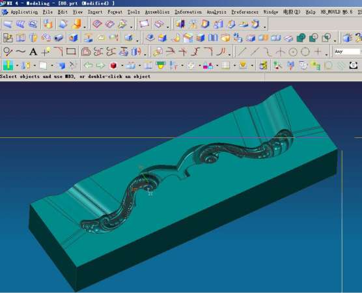The width and height of the screenshot is (362, 293).
Task: Click the scissors trim icon
Action: tap(73, 66)
